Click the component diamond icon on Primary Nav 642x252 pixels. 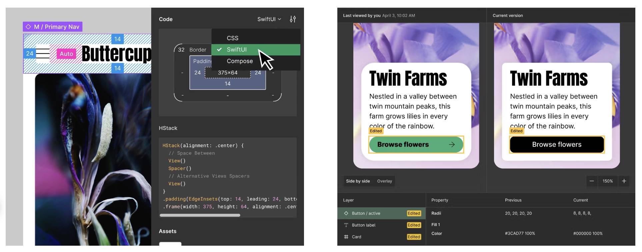pos(28,27)
